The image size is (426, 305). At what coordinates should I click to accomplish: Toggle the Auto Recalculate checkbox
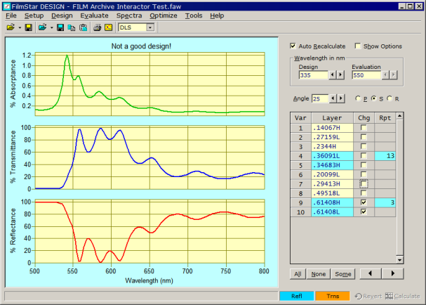click(293, 46)
